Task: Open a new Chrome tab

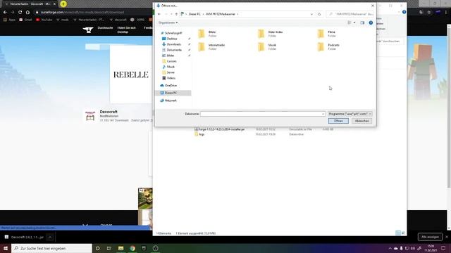Action: [x=63, y=4]
